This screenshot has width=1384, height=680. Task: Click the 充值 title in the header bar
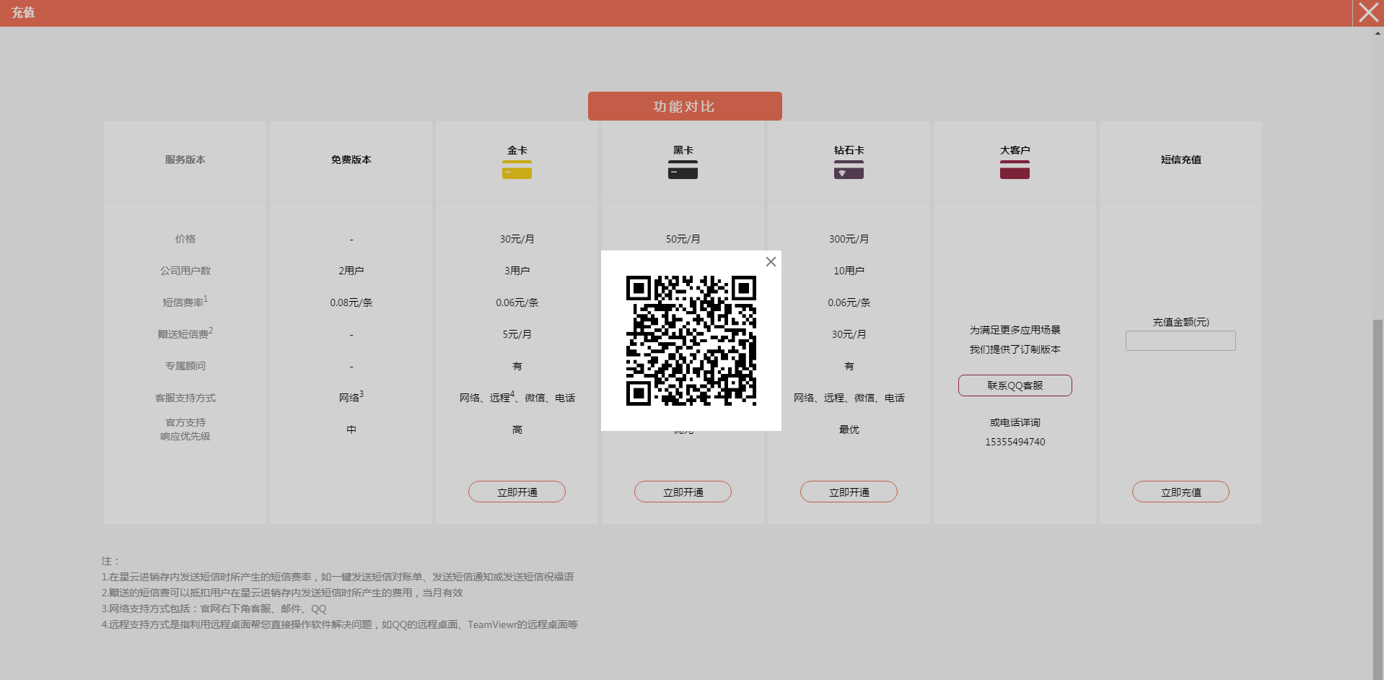(23, 13)
